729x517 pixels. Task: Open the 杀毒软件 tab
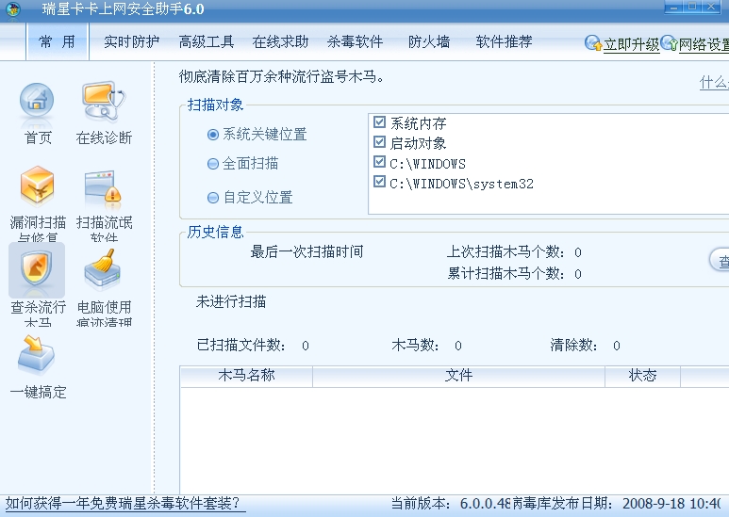(356, 41)
